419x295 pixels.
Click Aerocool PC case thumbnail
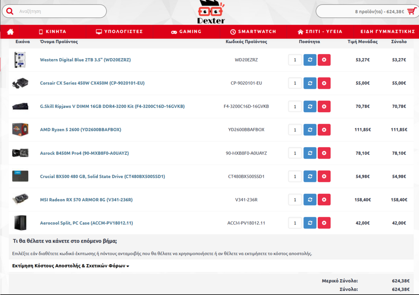[20, 222]
